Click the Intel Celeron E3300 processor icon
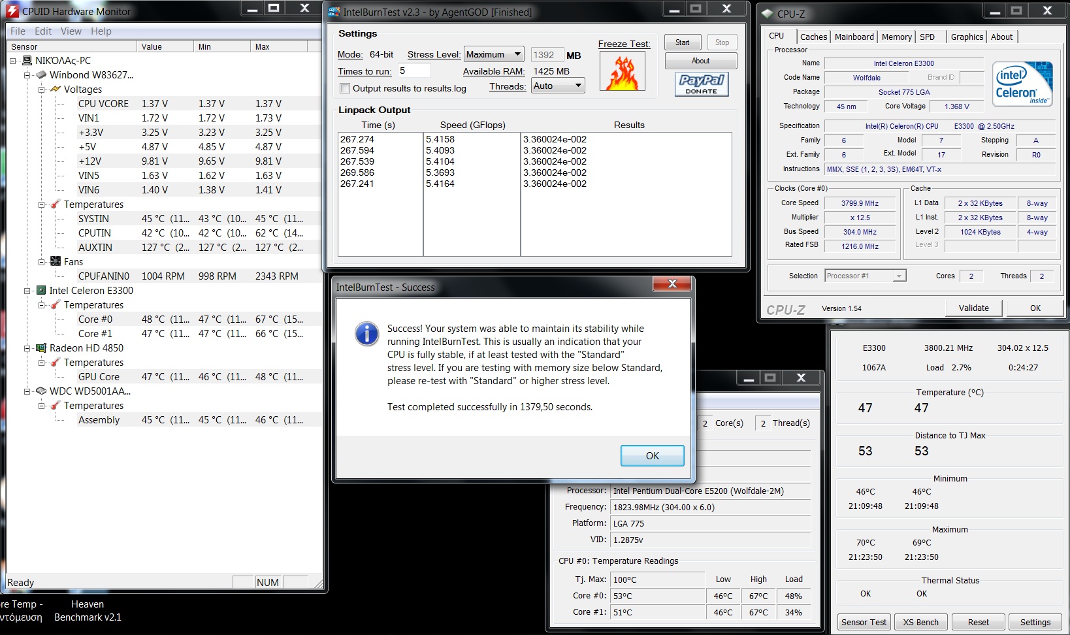The width and height of the screenshot is (1070, 635). coord(41,291)
